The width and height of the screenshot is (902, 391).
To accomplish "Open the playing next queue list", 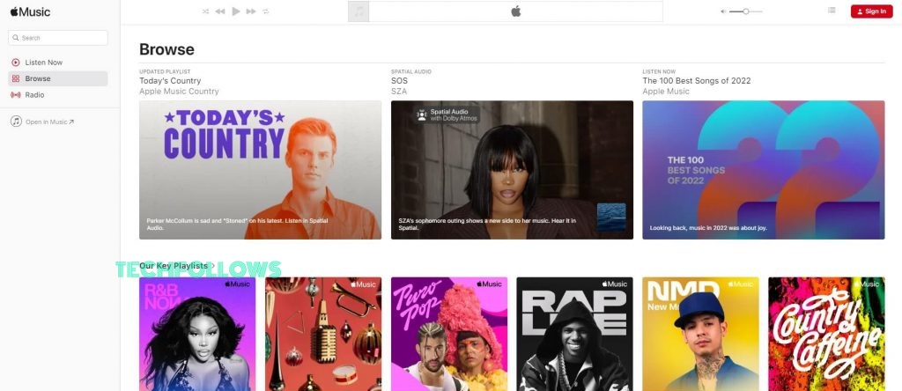I will pyautogui.click(x=832, y=10).
